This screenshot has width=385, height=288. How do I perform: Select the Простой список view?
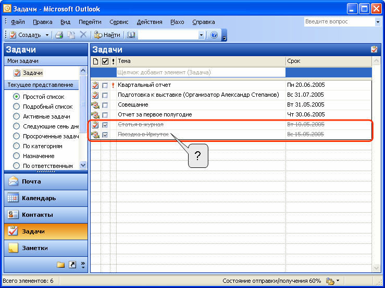click(x=39, y=97)
